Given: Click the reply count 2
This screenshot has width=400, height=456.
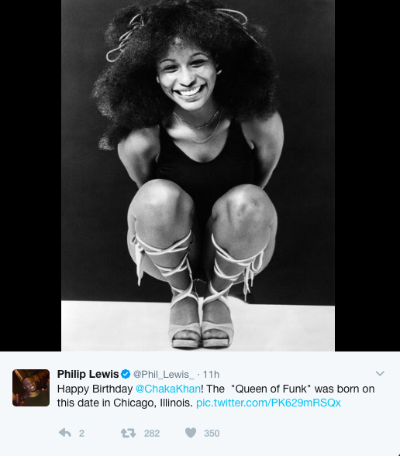Looking at the screenshot, I should pyautogui.click(x=81, y=434).
